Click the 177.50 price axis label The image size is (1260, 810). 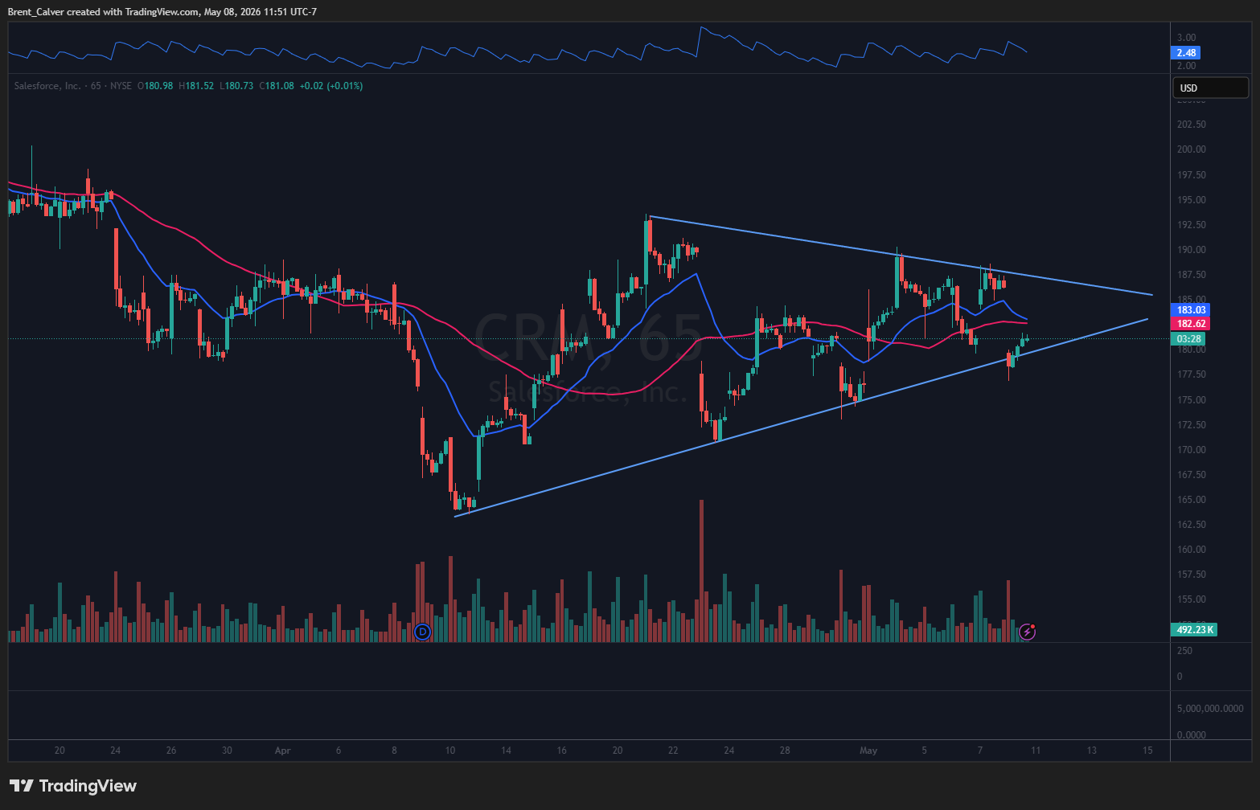tap(1192, 374)
